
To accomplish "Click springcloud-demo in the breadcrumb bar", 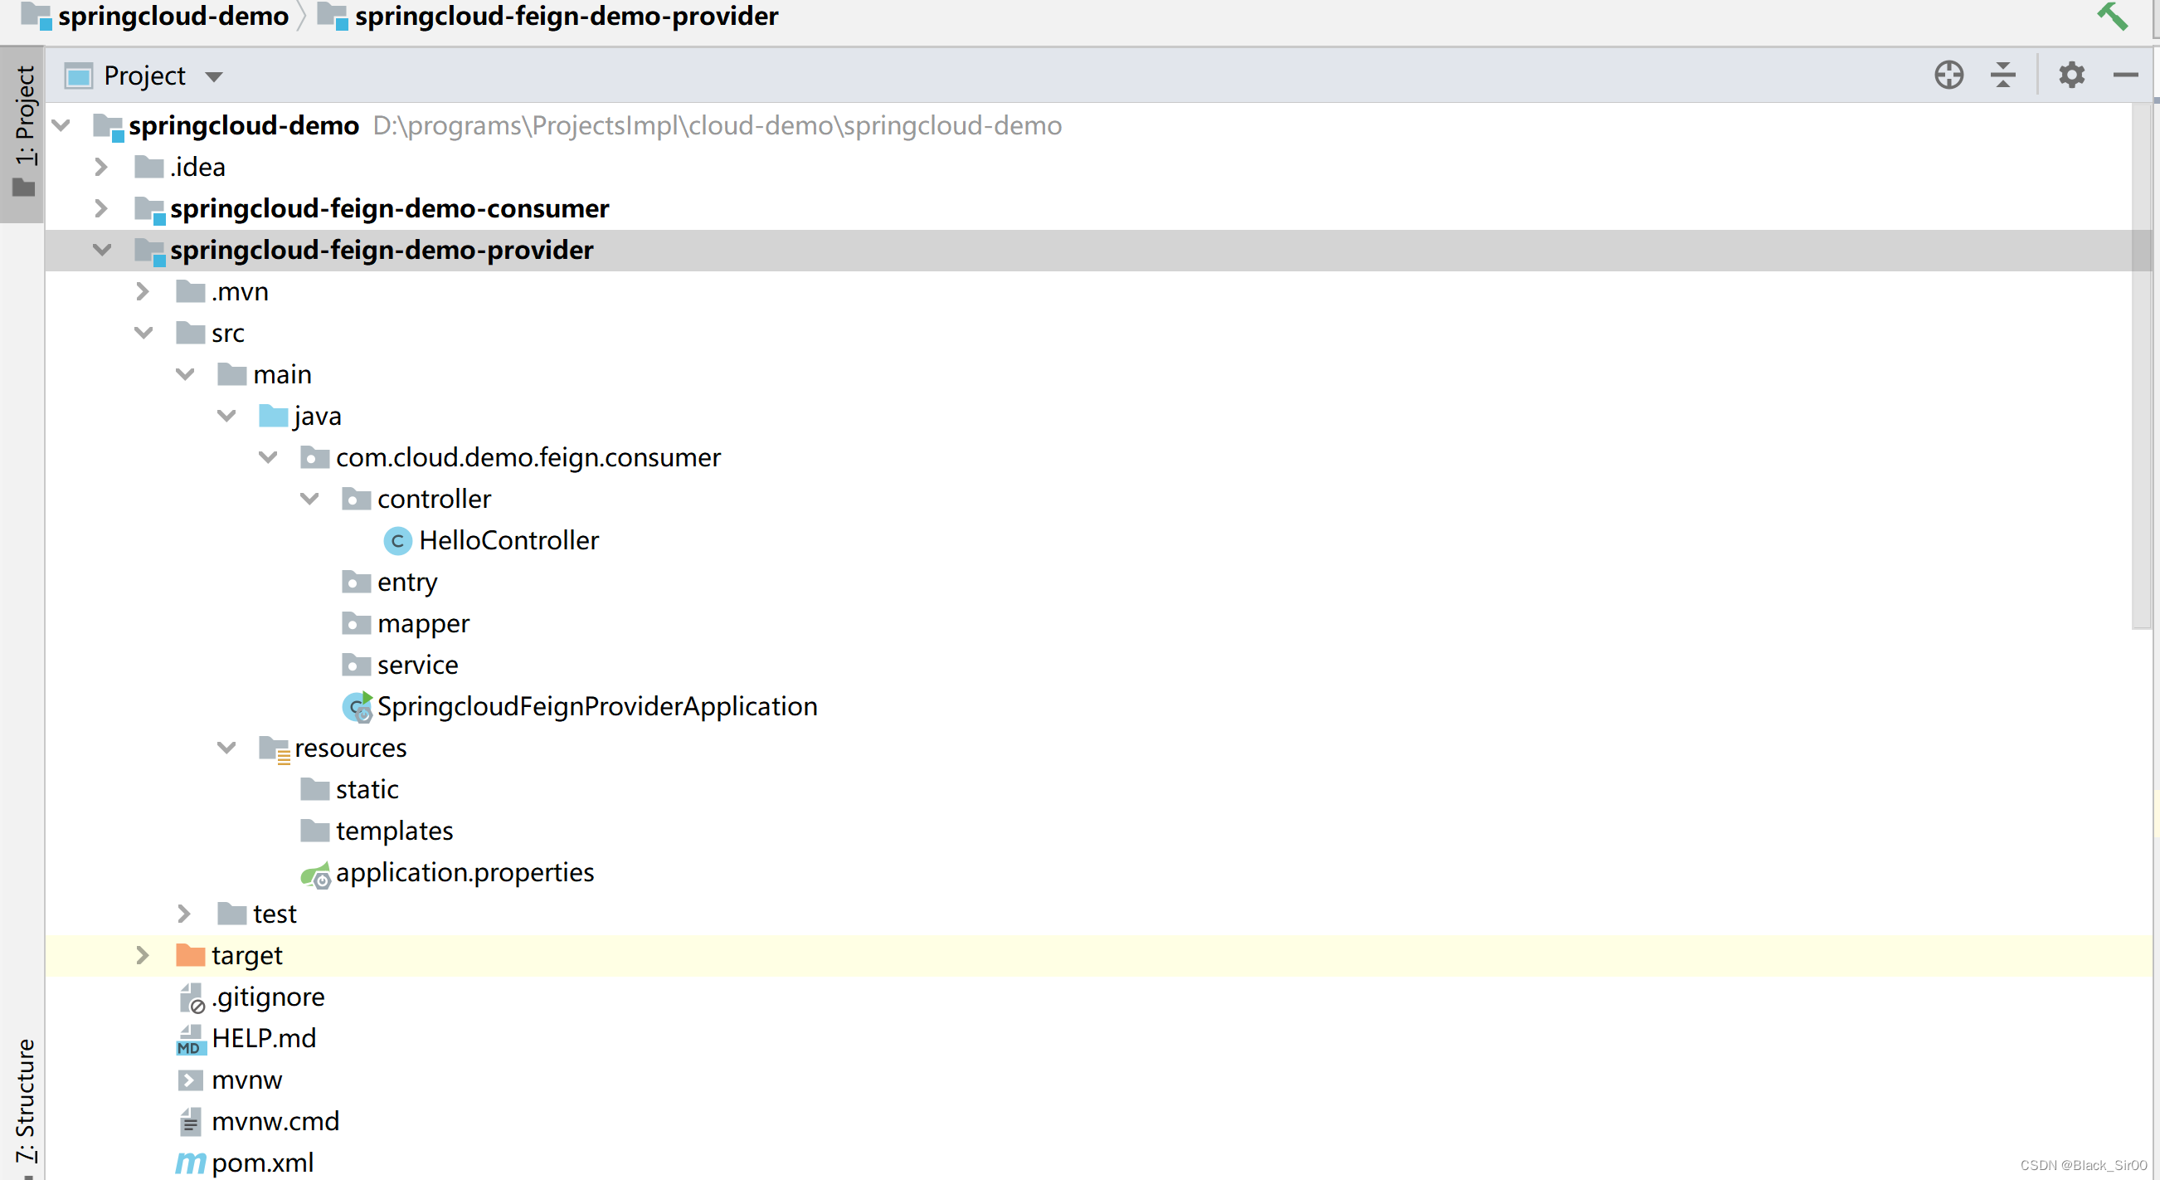I will coord(172,16).
